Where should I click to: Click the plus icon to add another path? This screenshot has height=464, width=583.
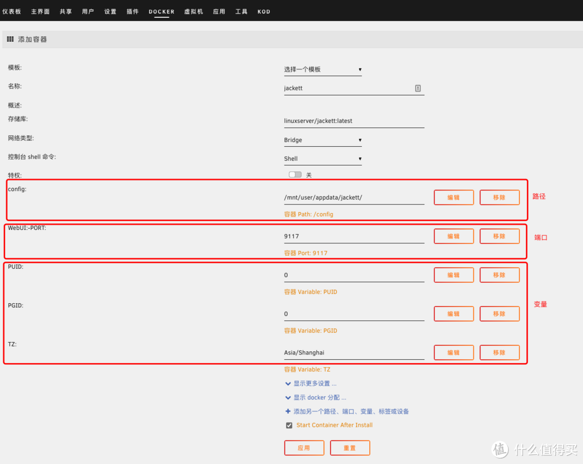288,411
